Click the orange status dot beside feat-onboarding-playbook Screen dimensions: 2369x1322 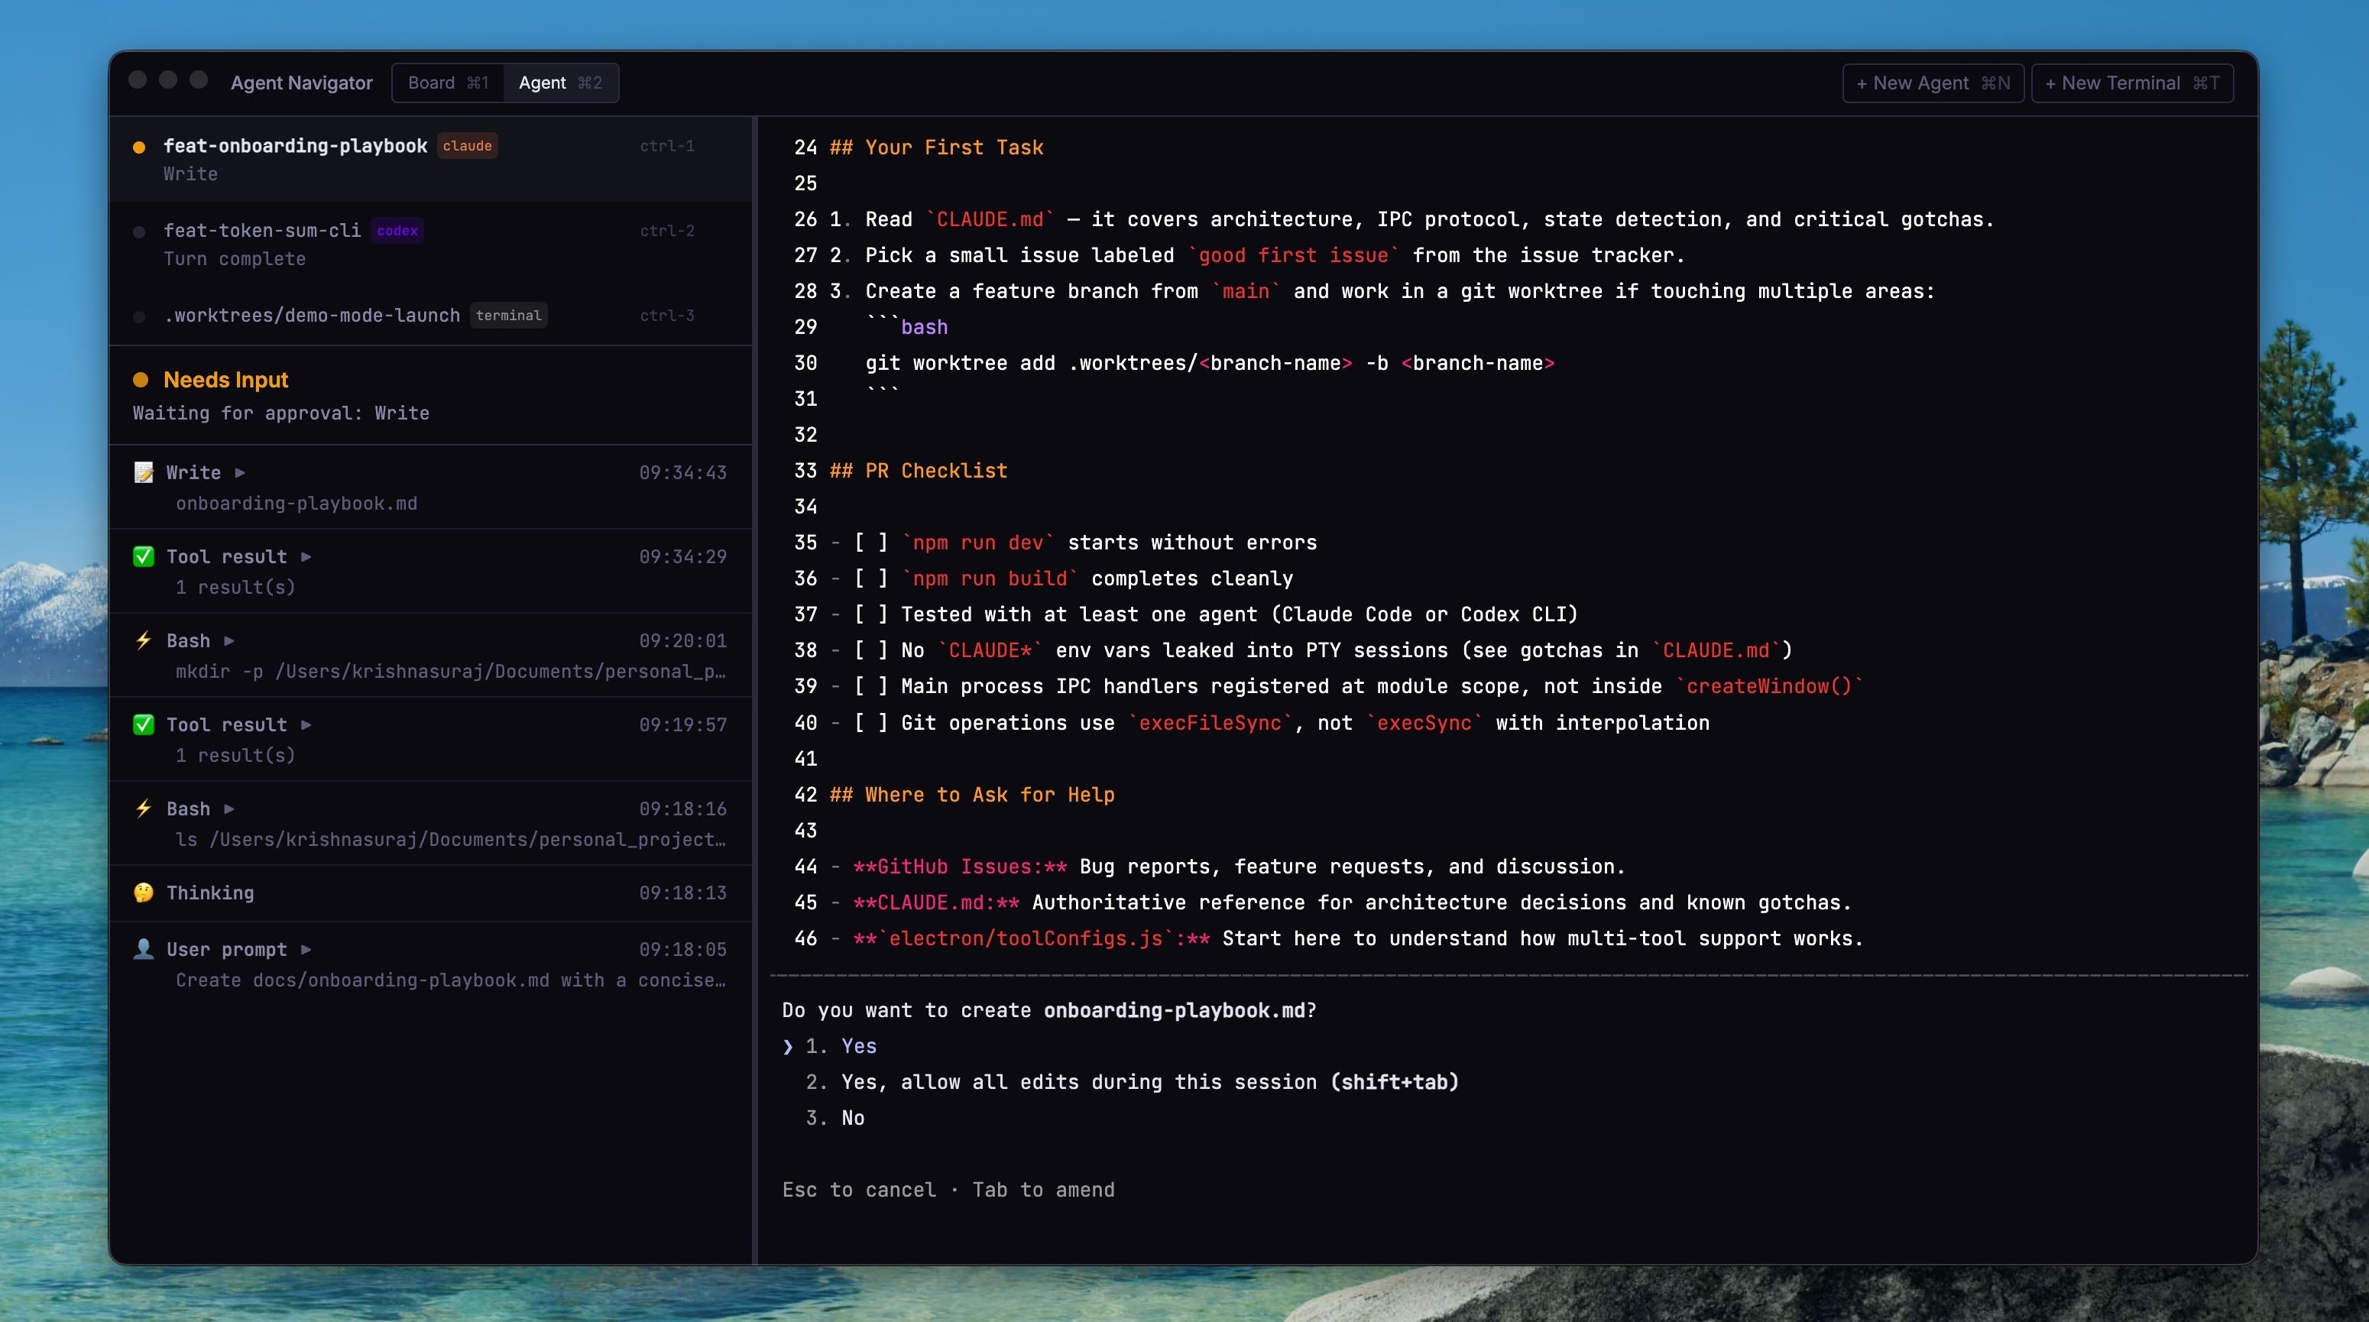139,147
